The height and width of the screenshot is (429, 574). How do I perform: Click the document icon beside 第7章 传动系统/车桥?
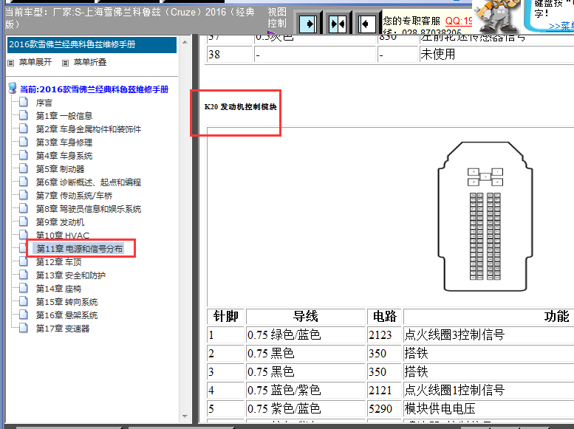24,195
